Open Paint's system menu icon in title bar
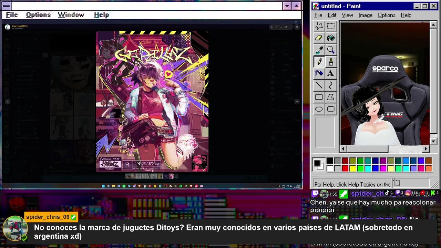 [316, 6]
